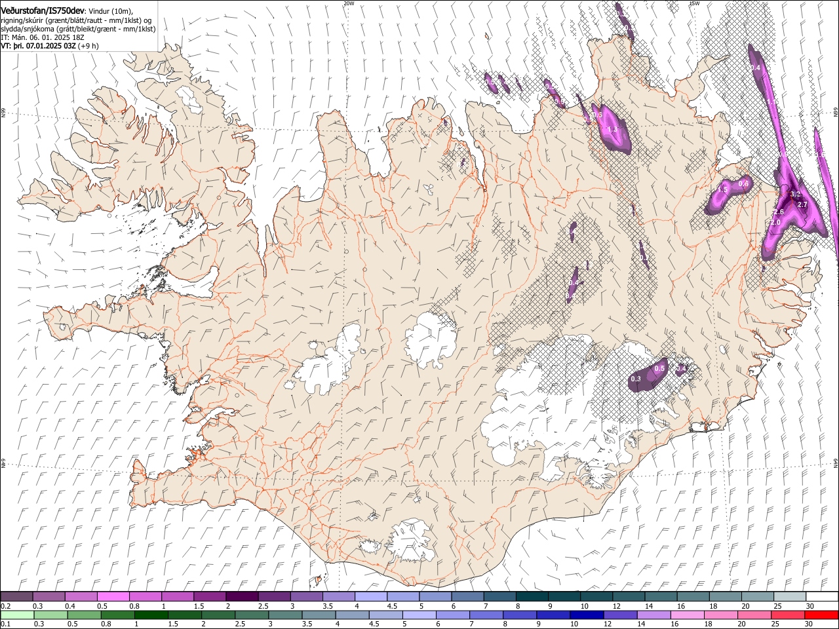Choose the rain-scale 0.5–0.8 medium green swatch

[84, 615]
